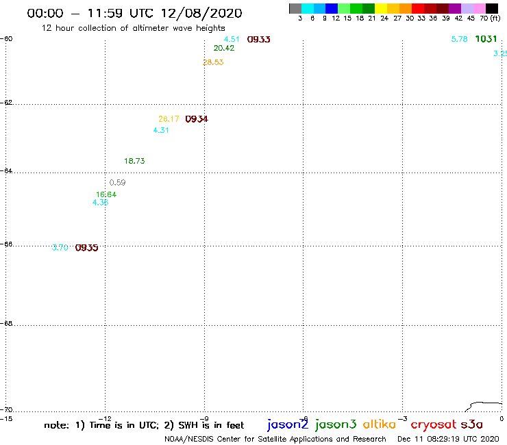507x445 pixels.
Task: Click the orange value 28.53
Action: [x=213, y=62]
